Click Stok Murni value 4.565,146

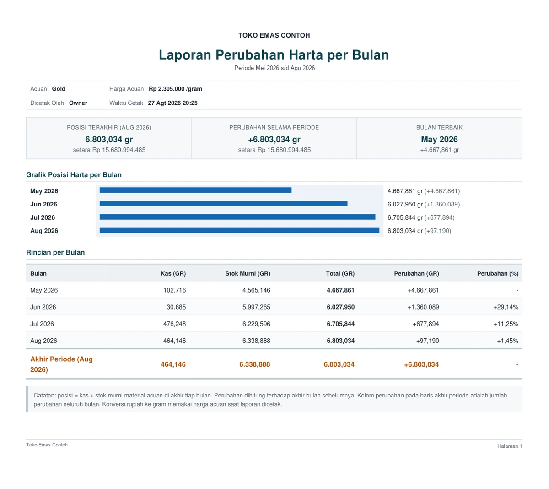pyautogui.click(x=256, y=290)
